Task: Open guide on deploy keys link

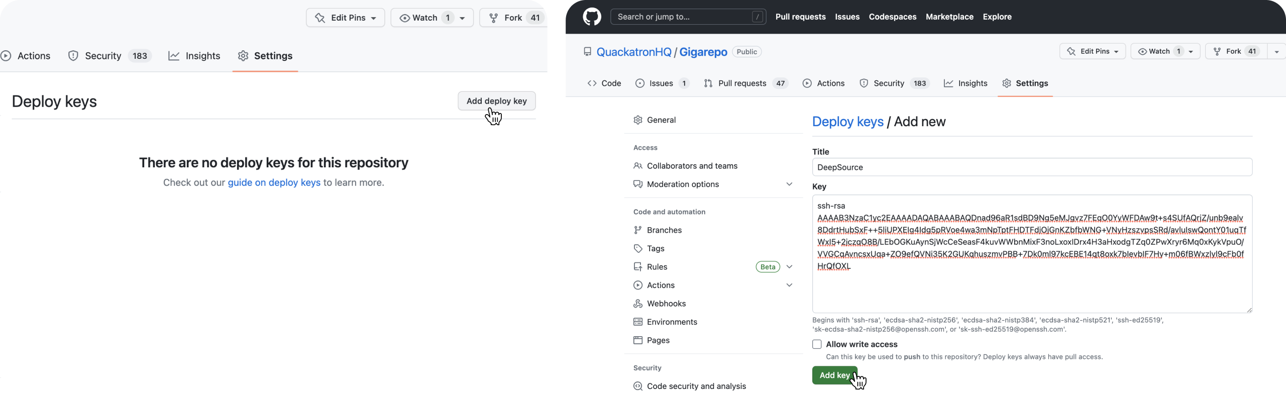Action: [274, 182]
